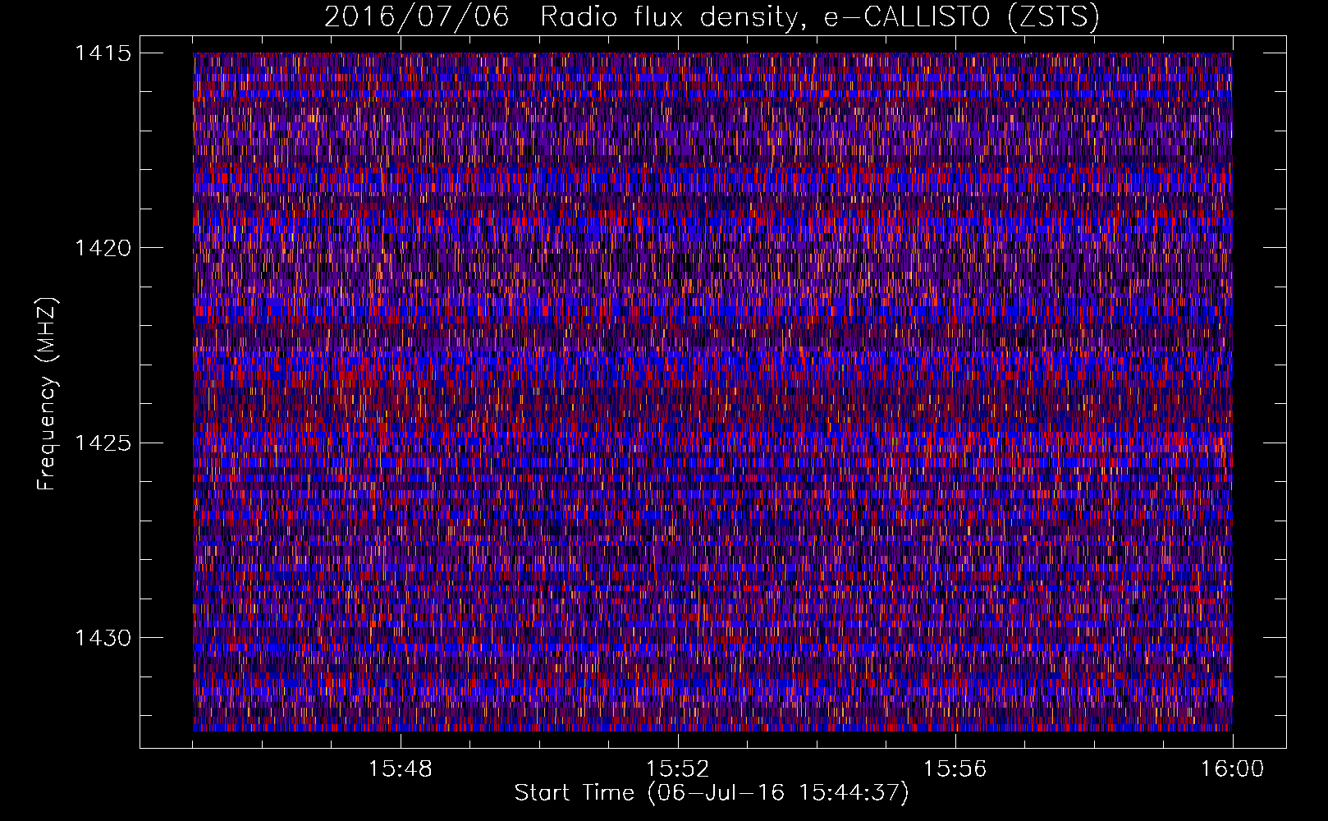The height and width of the screenshot is (821, 1328).
Task: Select the 1415 frequency tick label
Action: point(103,53)
